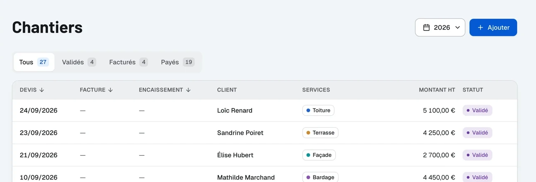Switch to the Facturés tab

(x=128, y=62)
